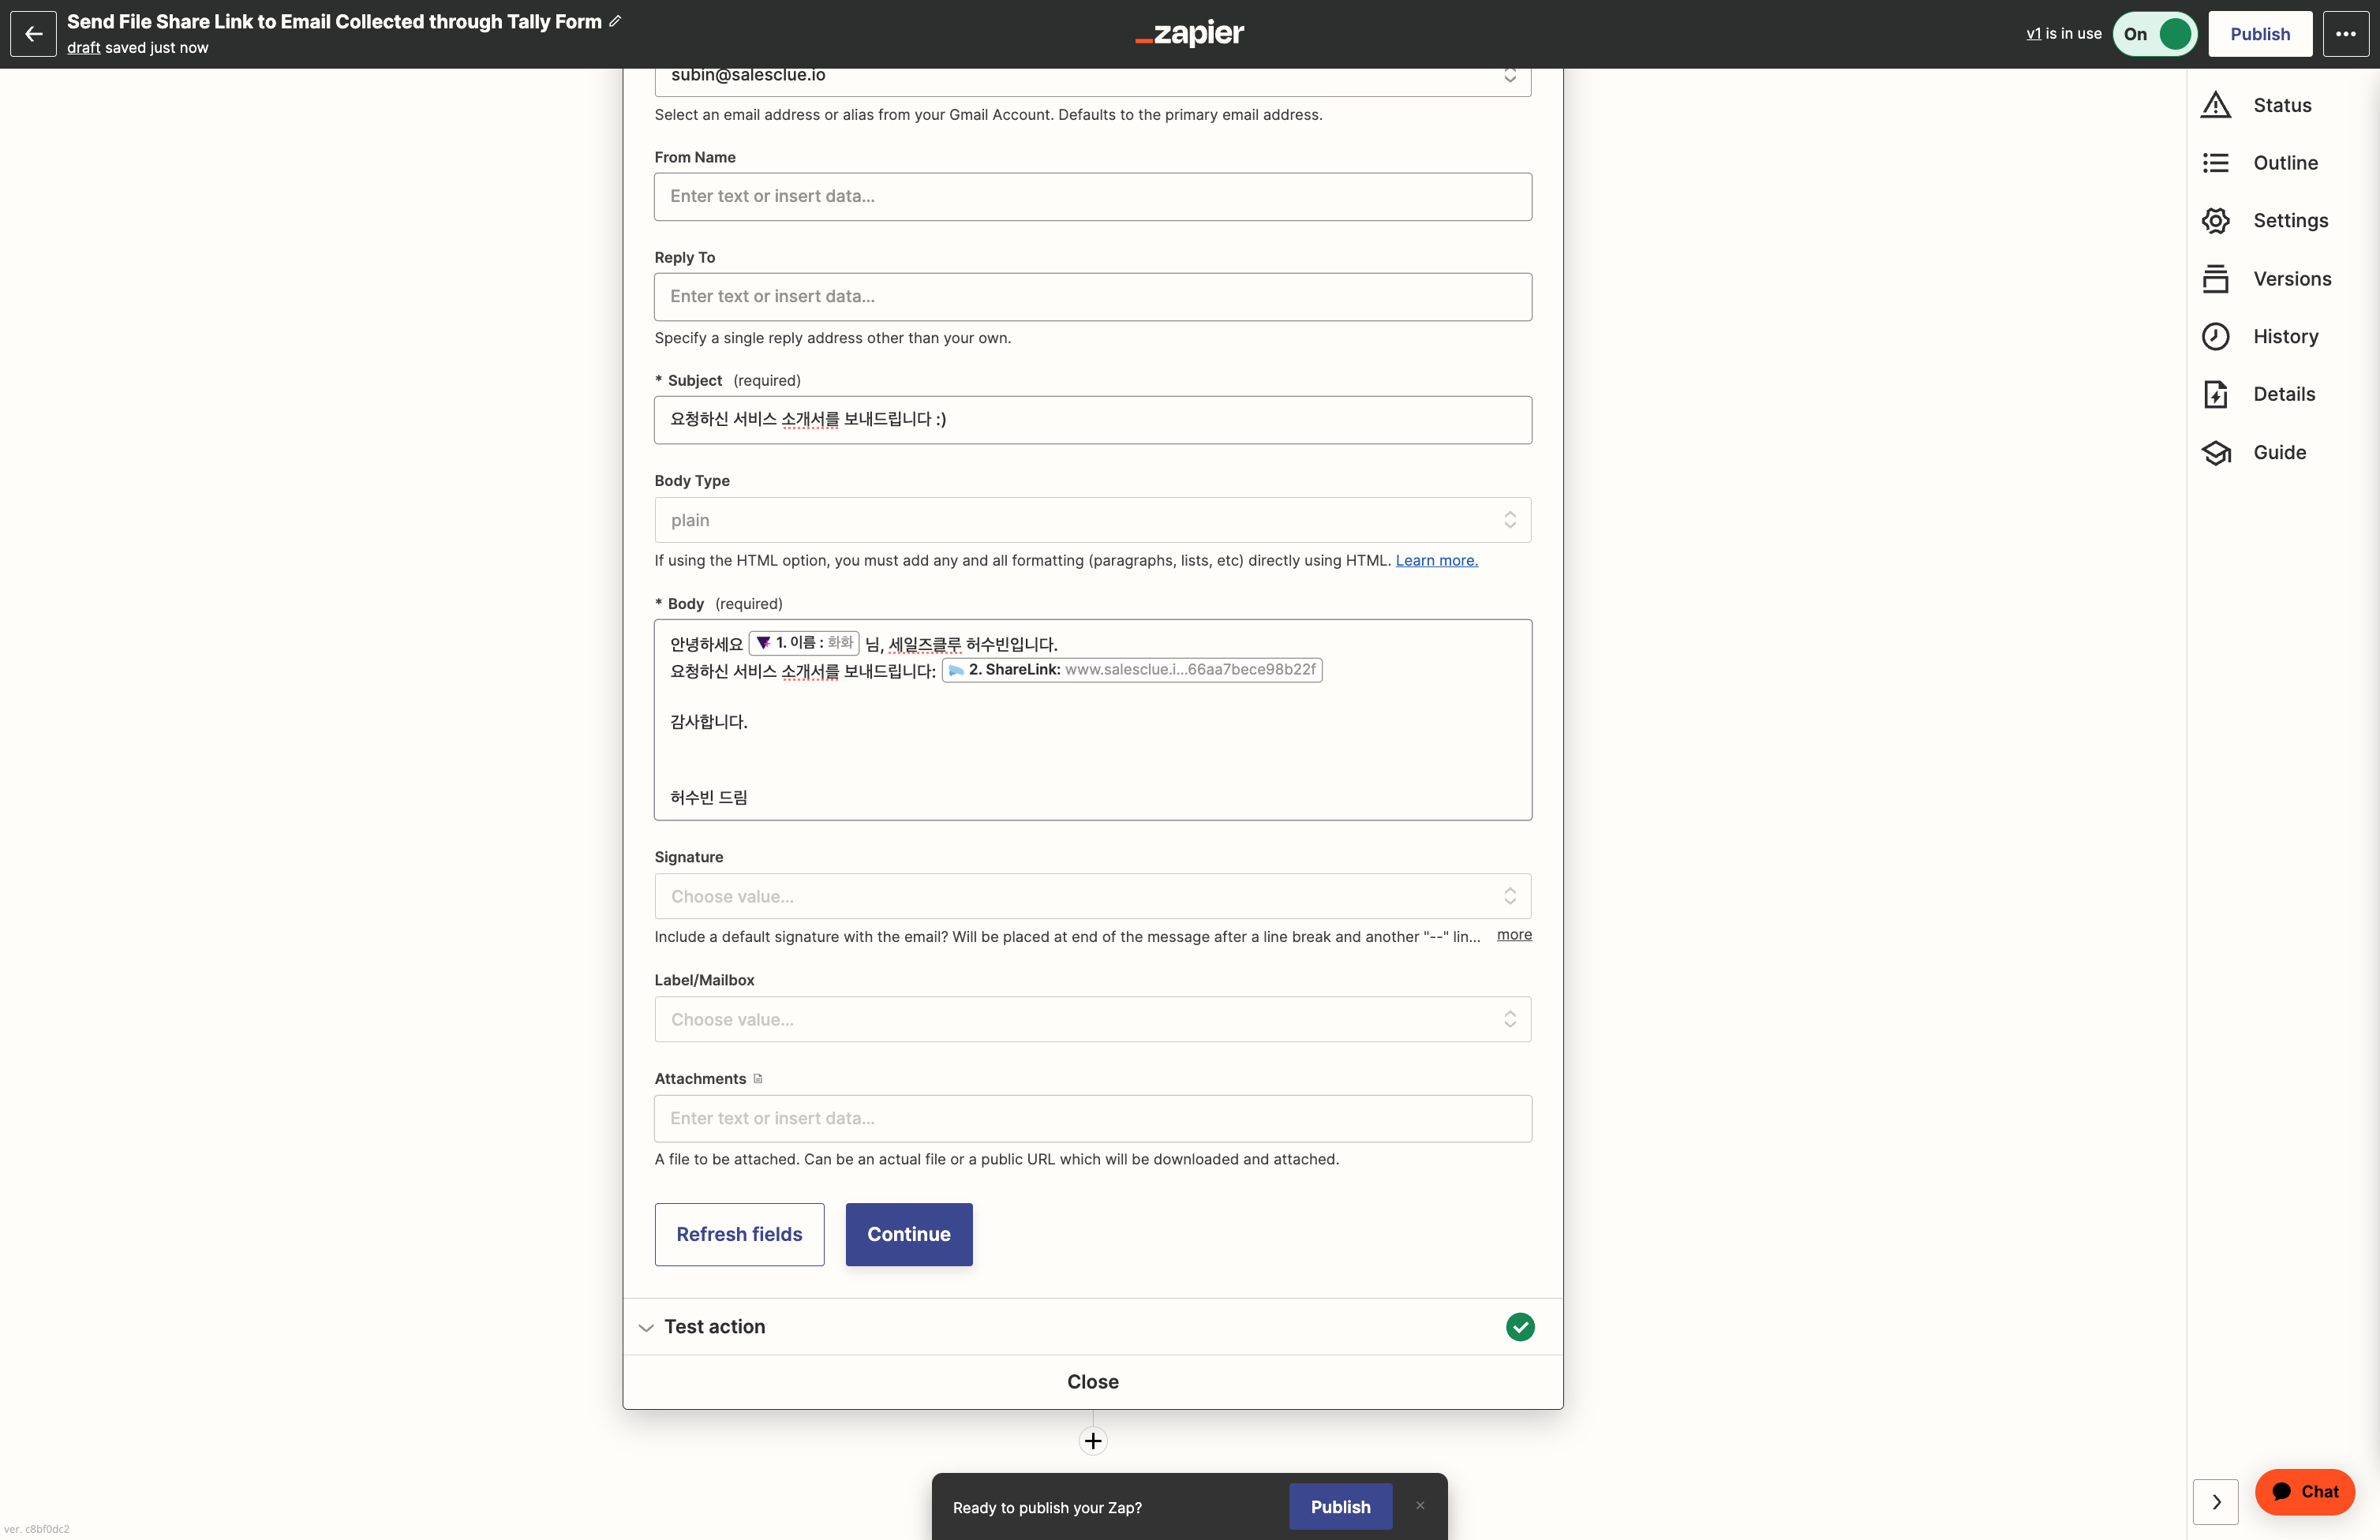The width and height of the screenshot is (2380, 1540).
Task: Toggle the Zap On switch off
Action: click(2155, 34)
